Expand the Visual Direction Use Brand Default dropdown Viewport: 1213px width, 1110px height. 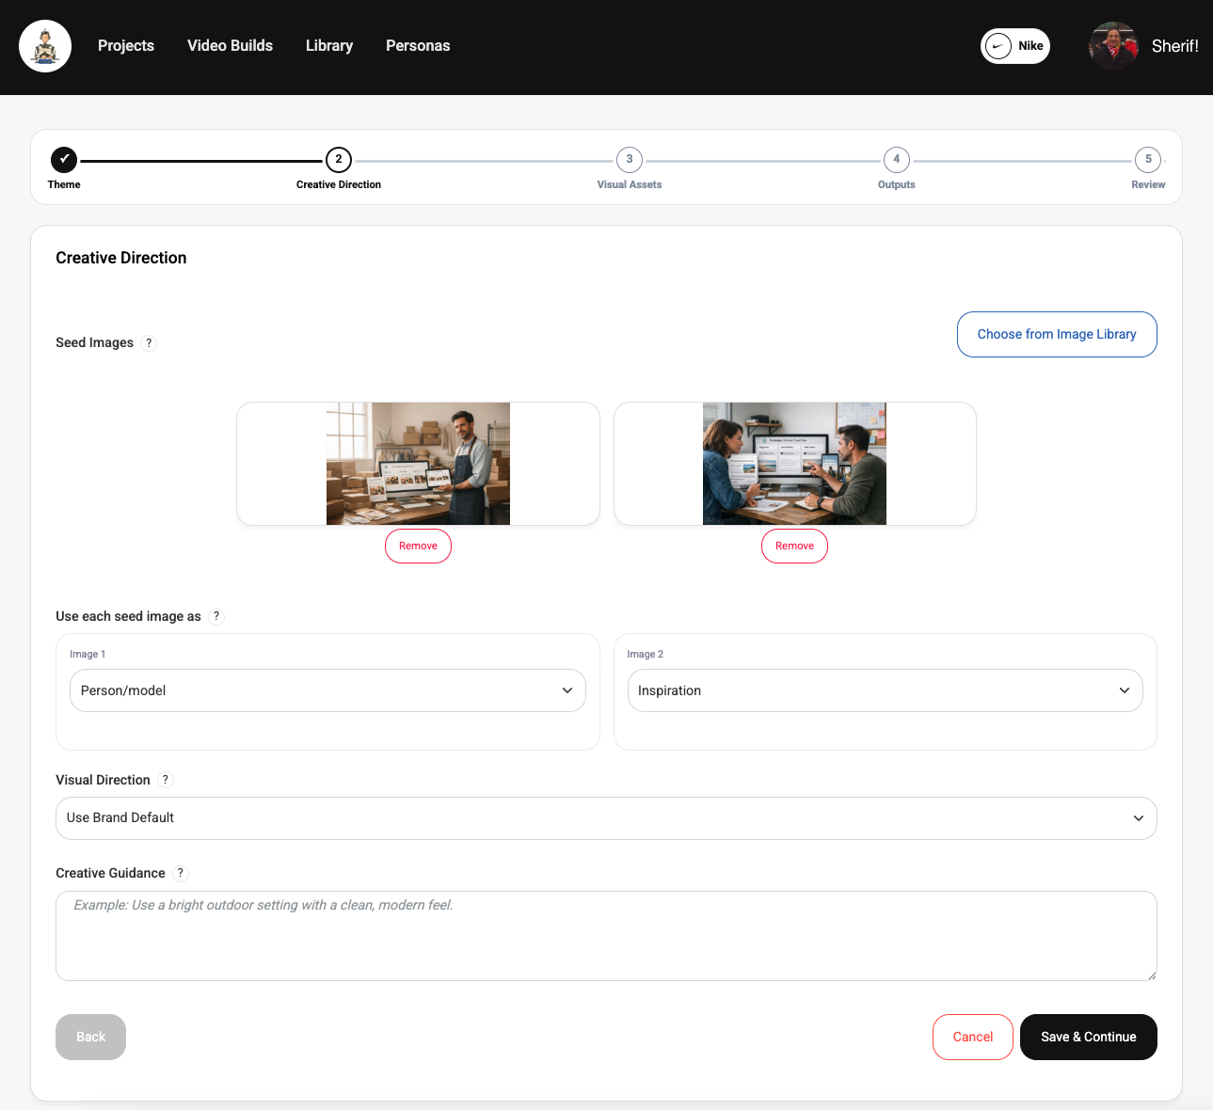[x=606, y=818]
